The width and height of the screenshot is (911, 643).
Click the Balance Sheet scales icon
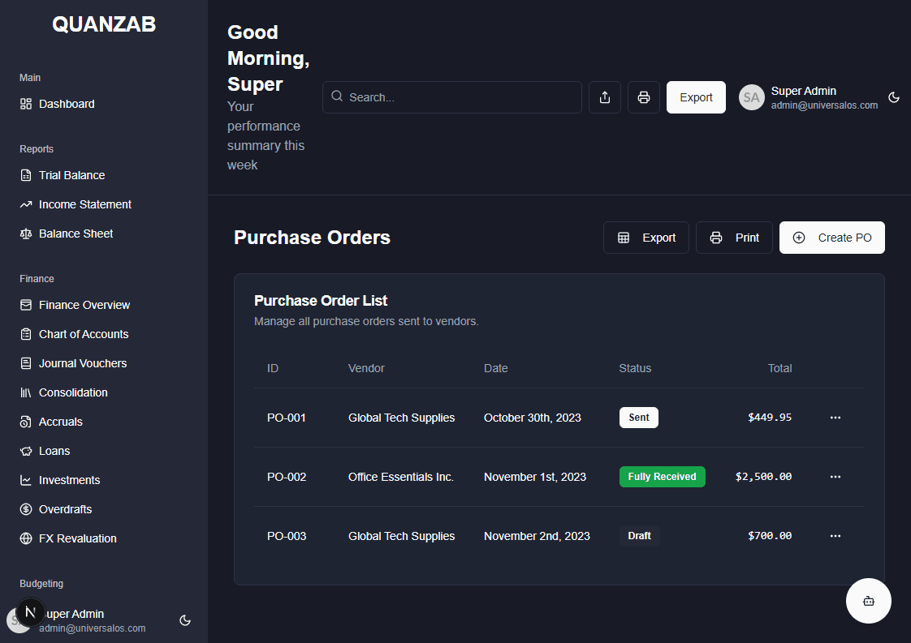point(25,234)
